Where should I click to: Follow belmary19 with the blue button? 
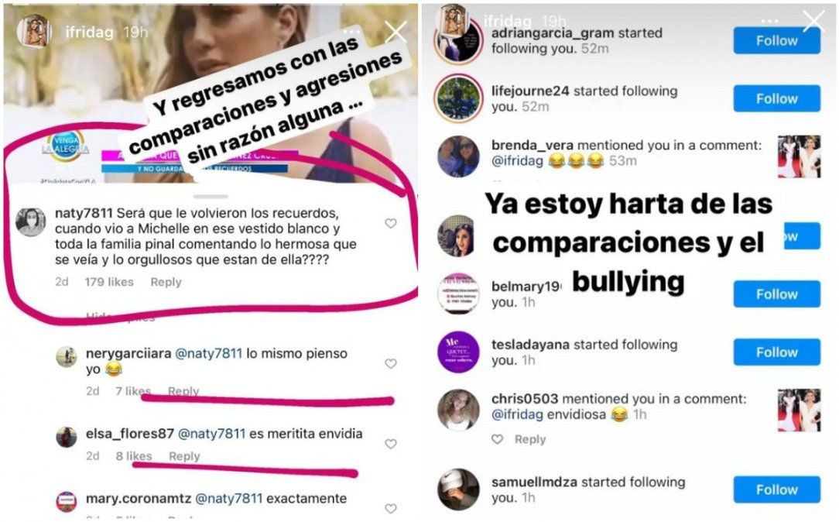pos(776,294)
